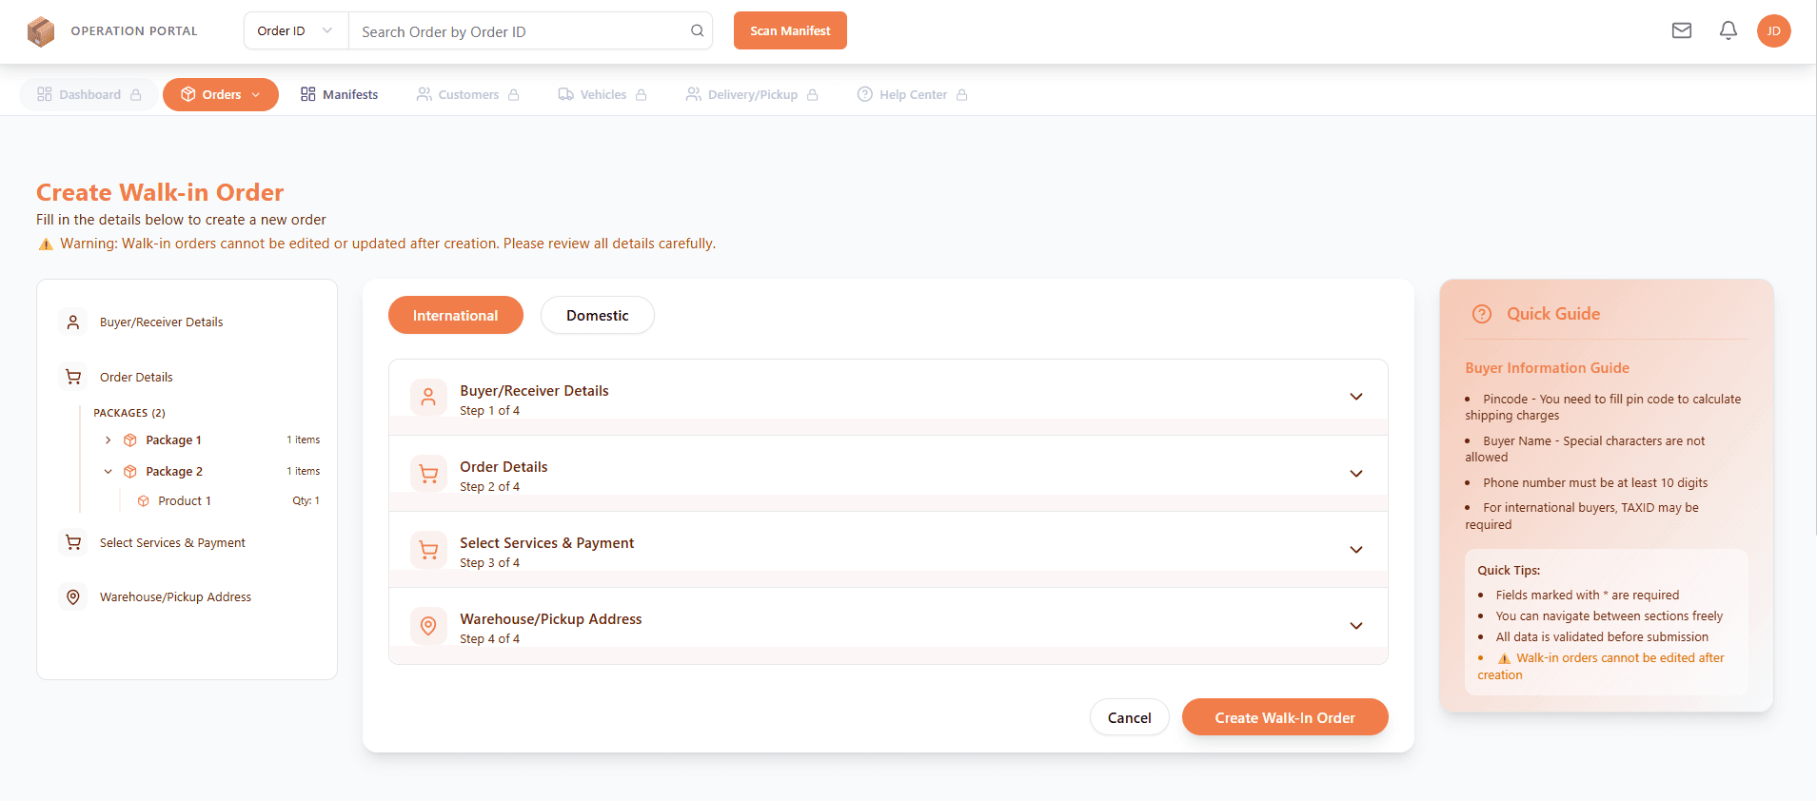Click 'Step 1 of 4' text
The image size is (1817, 801).
click(x=489, y=411)
